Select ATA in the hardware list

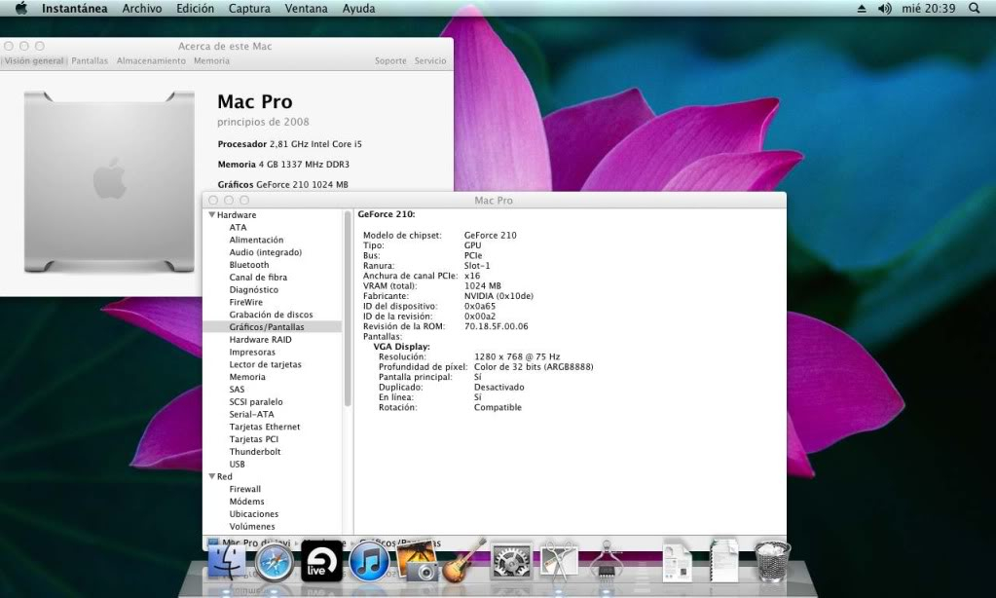[238, 228]
